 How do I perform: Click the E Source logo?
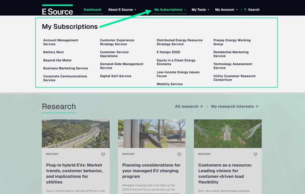pyautogui.click(x=57, y=10)
